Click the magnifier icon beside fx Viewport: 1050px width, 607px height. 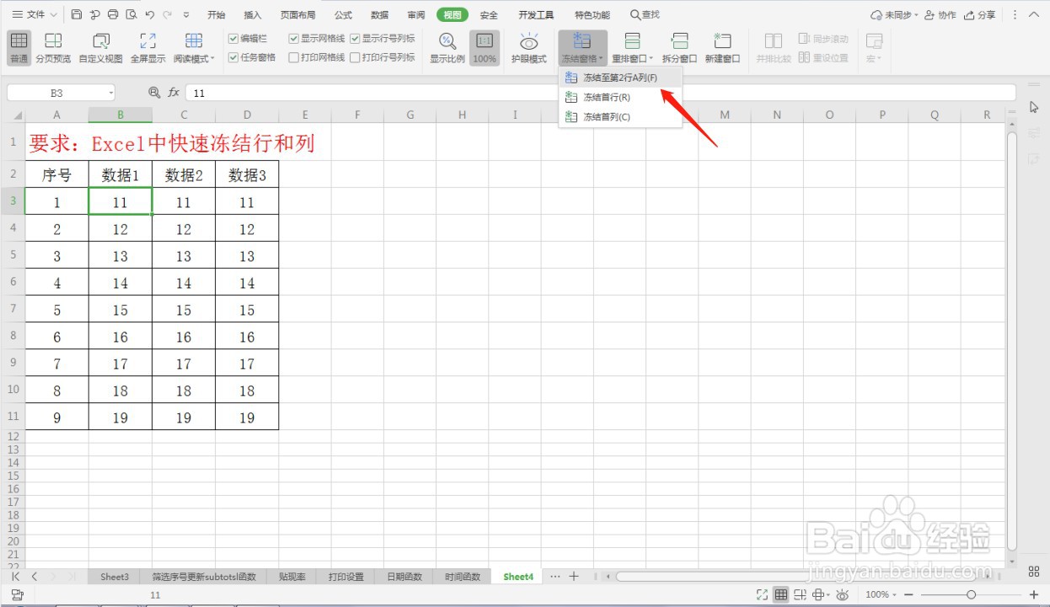coord(154,93)
